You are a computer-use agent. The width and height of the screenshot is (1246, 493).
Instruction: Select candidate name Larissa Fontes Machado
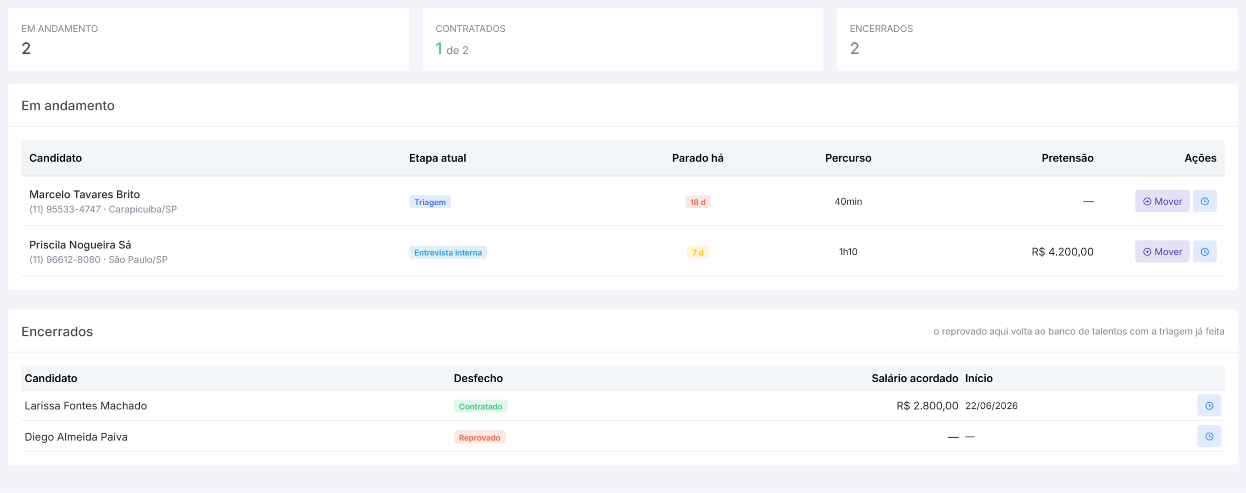point(86,405)
